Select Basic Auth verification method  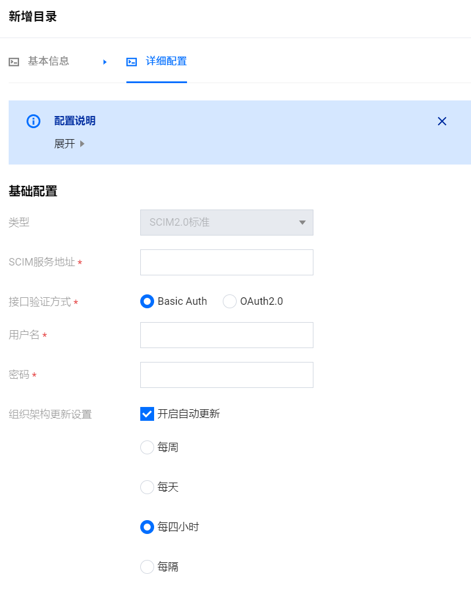tap(174, 301)
